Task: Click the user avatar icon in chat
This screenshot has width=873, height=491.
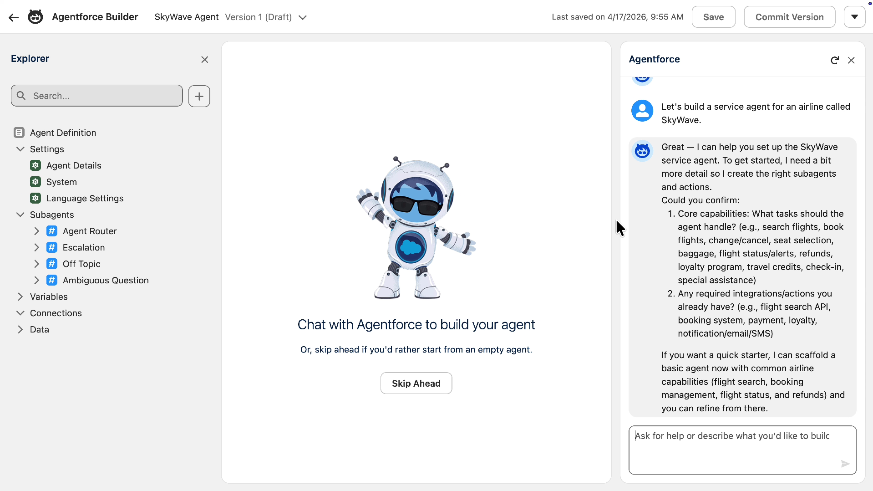Action: click(x=642, y=111)
